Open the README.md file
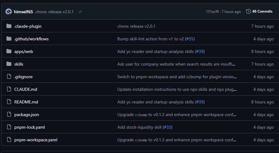The width and height of the screenshot is (279, 153). (26, 102)
